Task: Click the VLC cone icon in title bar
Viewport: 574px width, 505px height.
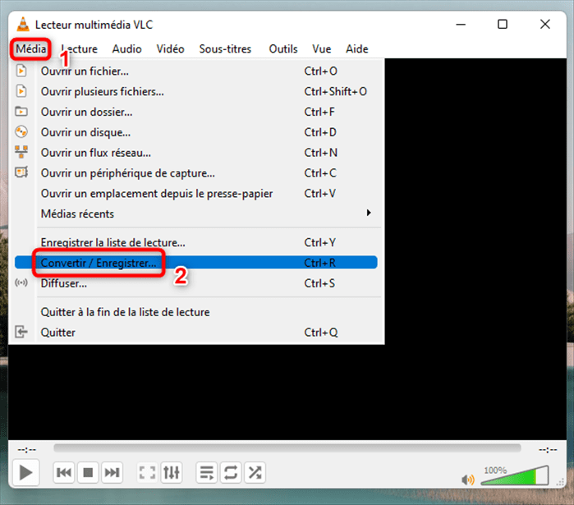Action: 23,24
